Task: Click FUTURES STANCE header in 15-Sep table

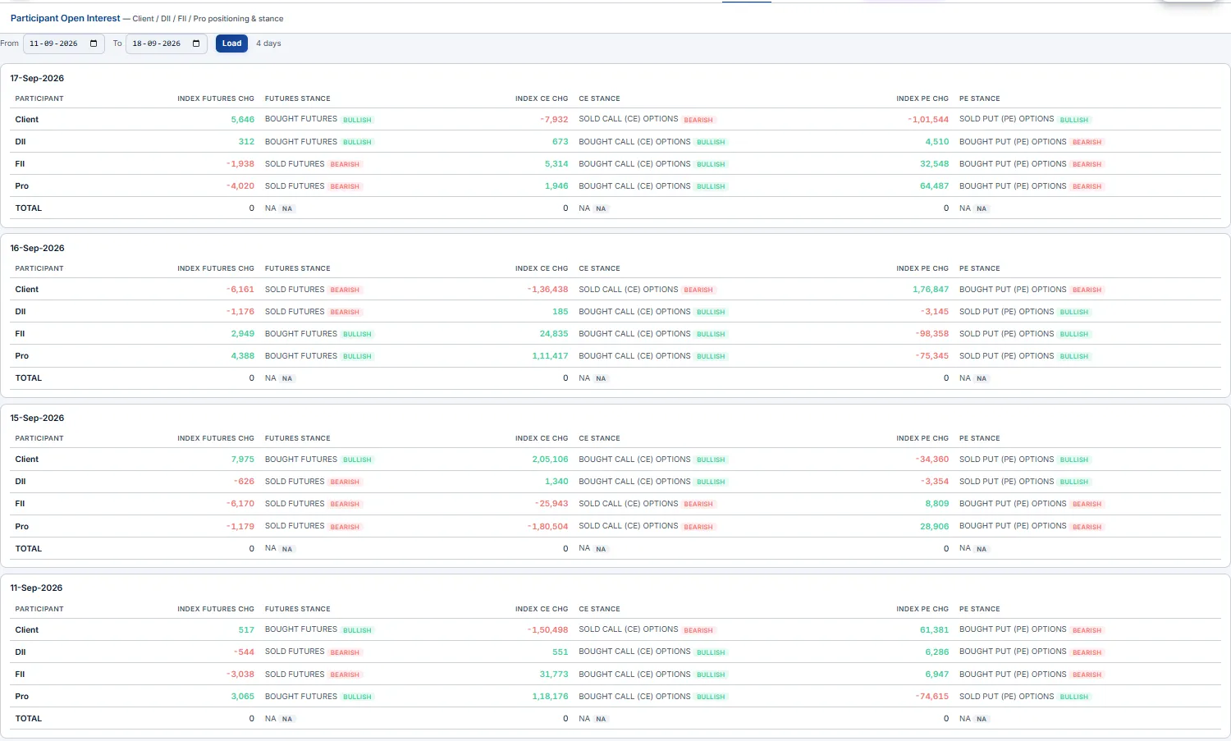Action: coord(298,438)
